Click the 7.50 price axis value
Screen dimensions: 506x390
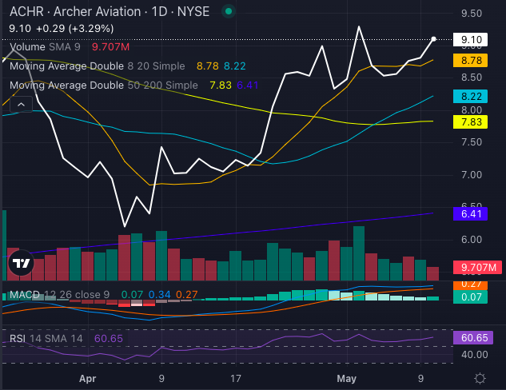[472, 142]
